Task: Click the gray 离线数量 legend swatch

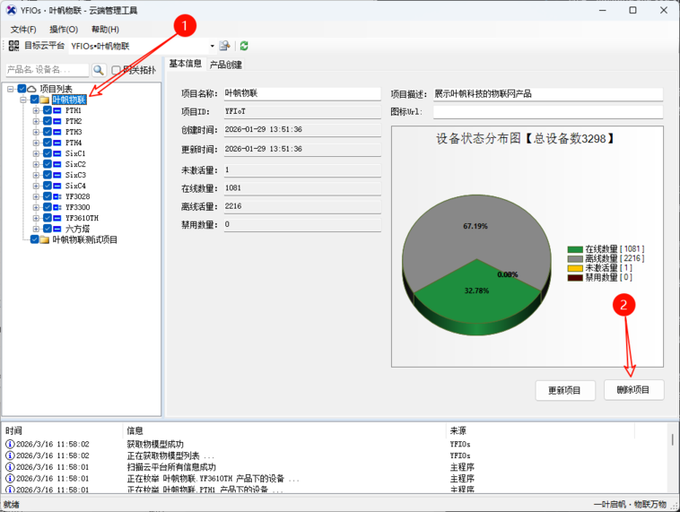Action: (575, 259)
